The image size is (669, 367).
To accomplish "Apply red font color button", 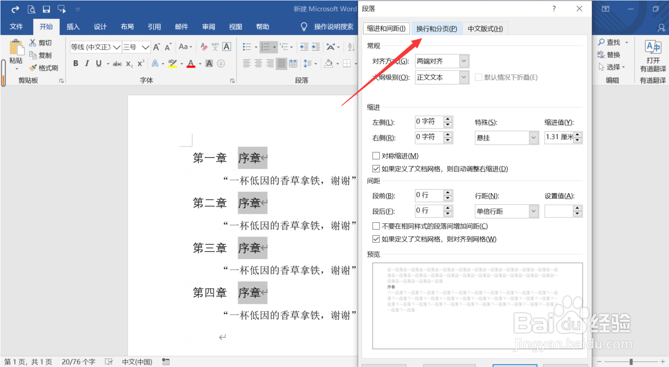I will click(191, 63).
